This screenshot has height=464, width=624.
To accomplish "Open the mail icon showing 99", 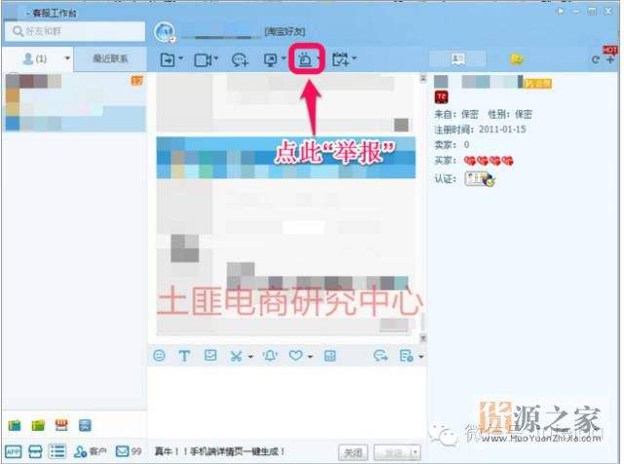I will [x=128, y=451].
